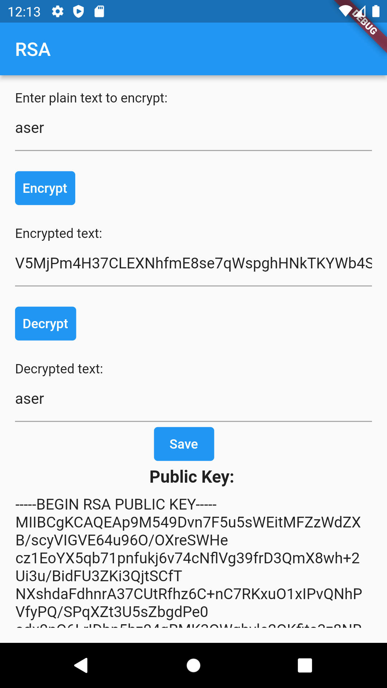Click the Enter plain text to encrypt label
Screen dimensions: 387x688
pos(91,98)
